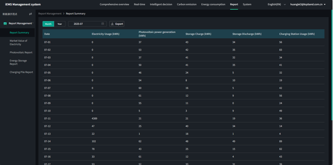Viewport: 333px width, 165px height.
Task: Click the Report Management sidebar icon
Action: pos(5,24)
